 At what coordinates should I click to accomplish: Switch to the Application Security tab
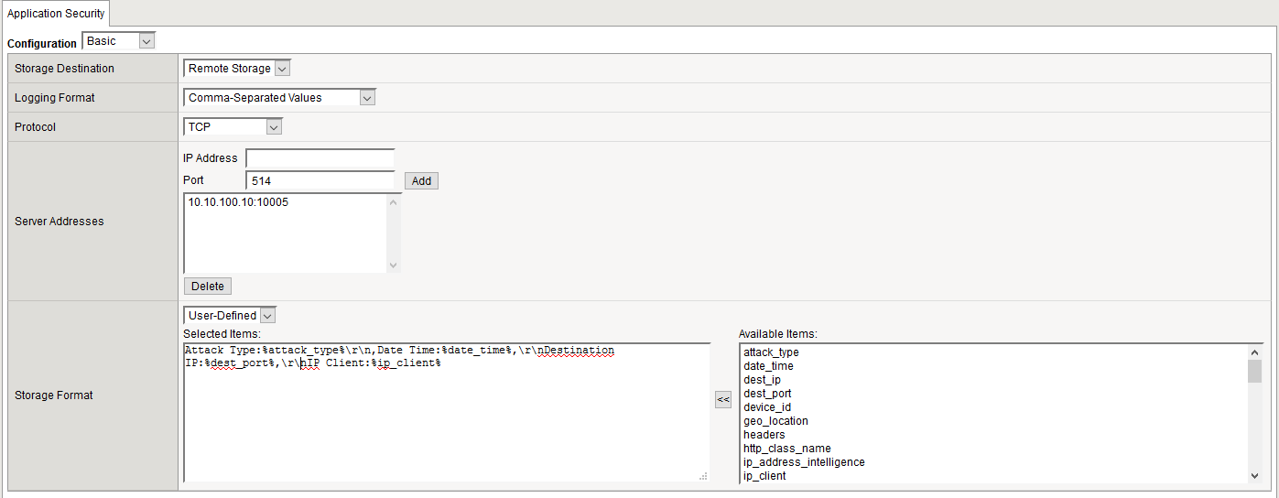(x=55, y=14)
